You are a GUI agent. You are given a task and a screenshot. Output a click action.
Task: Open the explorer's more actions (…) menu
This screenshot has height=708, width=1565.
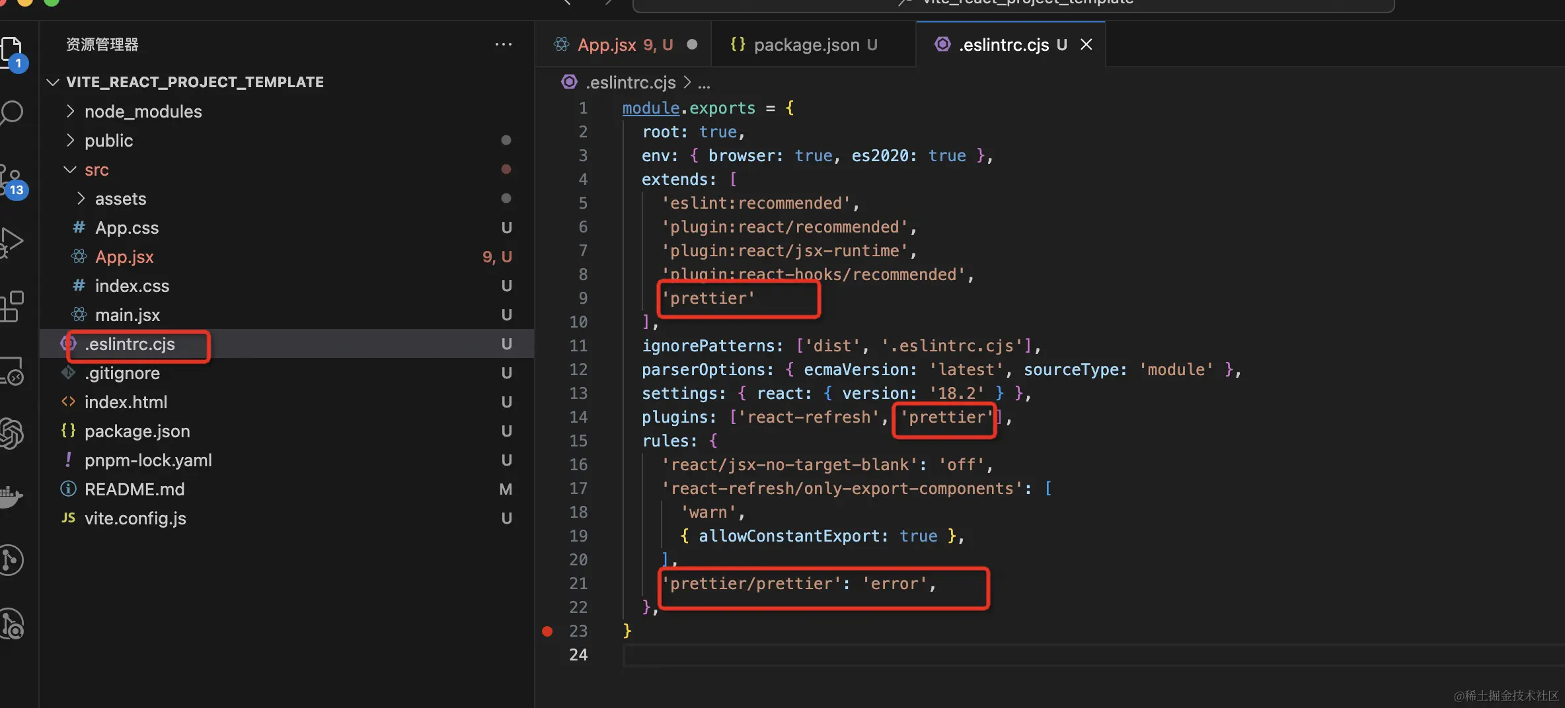504,44
